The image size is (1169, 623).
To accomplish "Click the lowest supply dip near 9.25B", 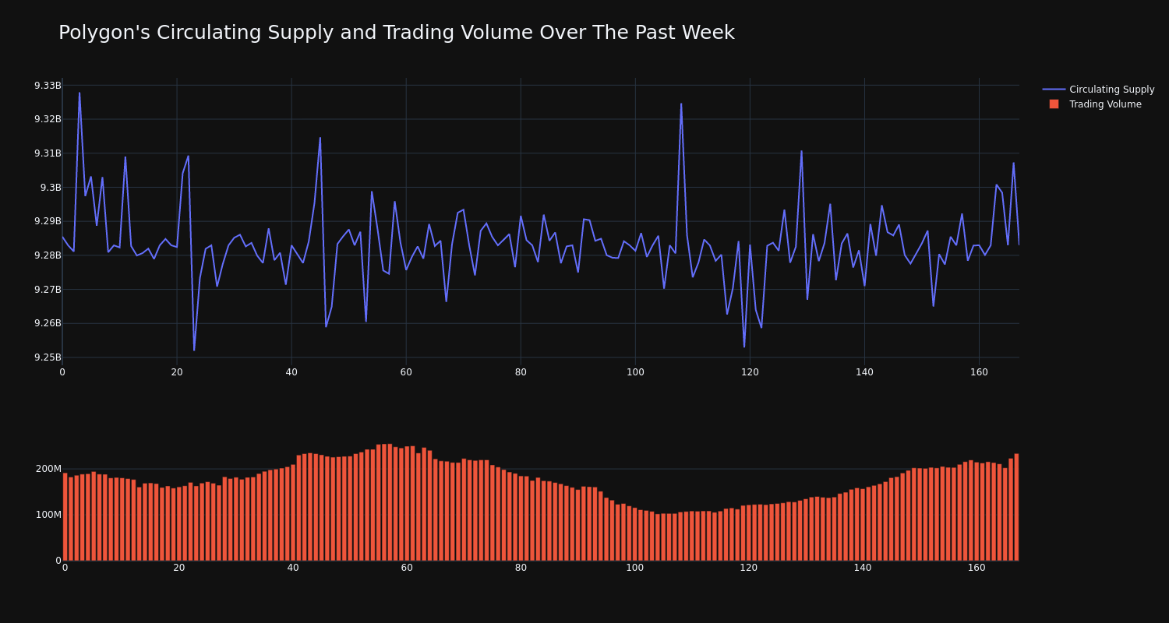I will [x=194, y=350].
